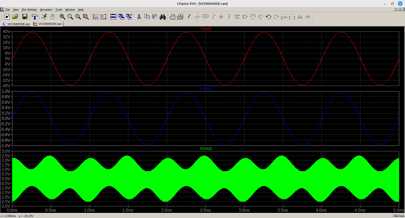Save using the floppy disk icon
Image resolution: width=405 pixels, height=218 pixels.
pyautogui.click(x=25, y=17)
